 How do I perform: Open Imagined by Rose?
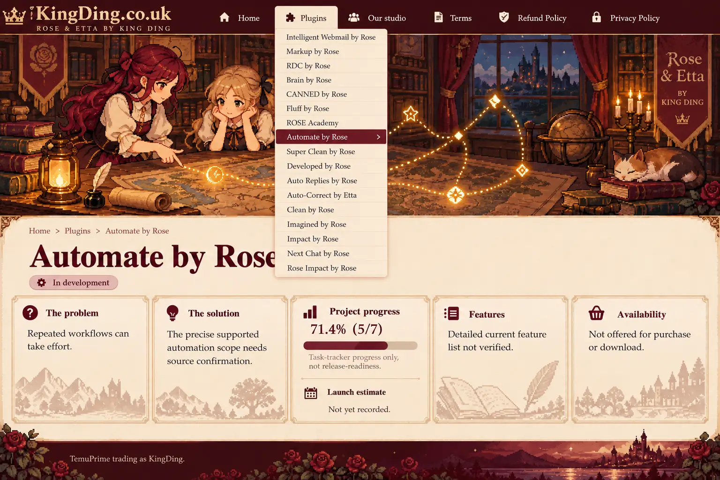331,224
